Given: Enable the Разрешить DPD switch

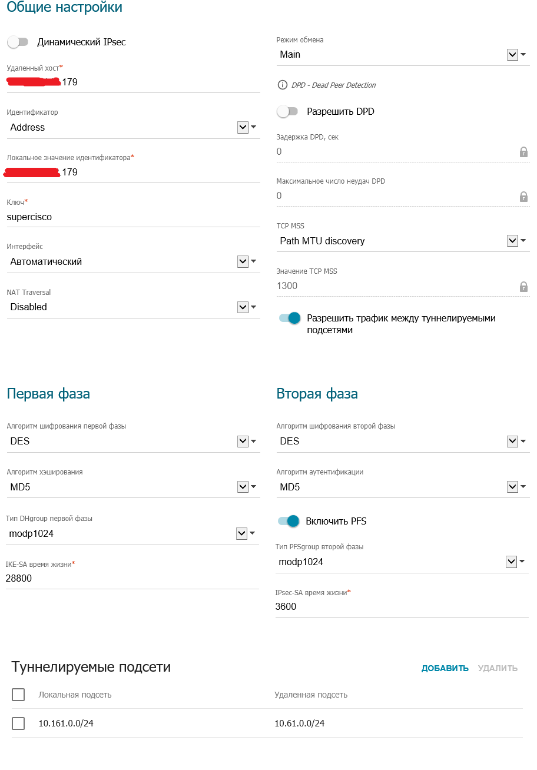Looking at the screenshot, I should click(288, 111).
